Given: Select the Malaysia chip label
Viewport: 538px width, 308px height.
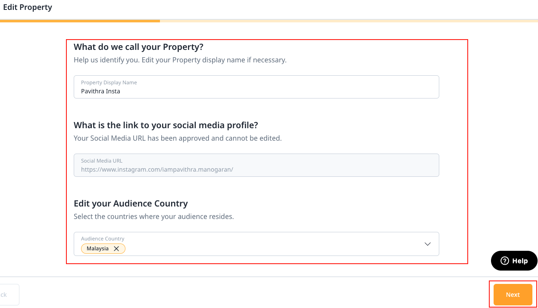Looking at the screenshot, I should (97, 249).
